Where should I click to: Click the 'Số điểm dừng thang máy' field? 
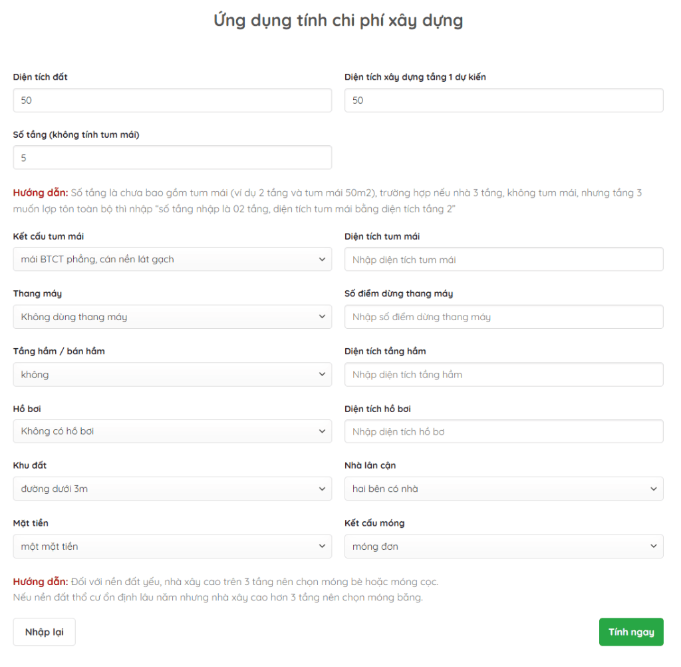click(503, 317)
